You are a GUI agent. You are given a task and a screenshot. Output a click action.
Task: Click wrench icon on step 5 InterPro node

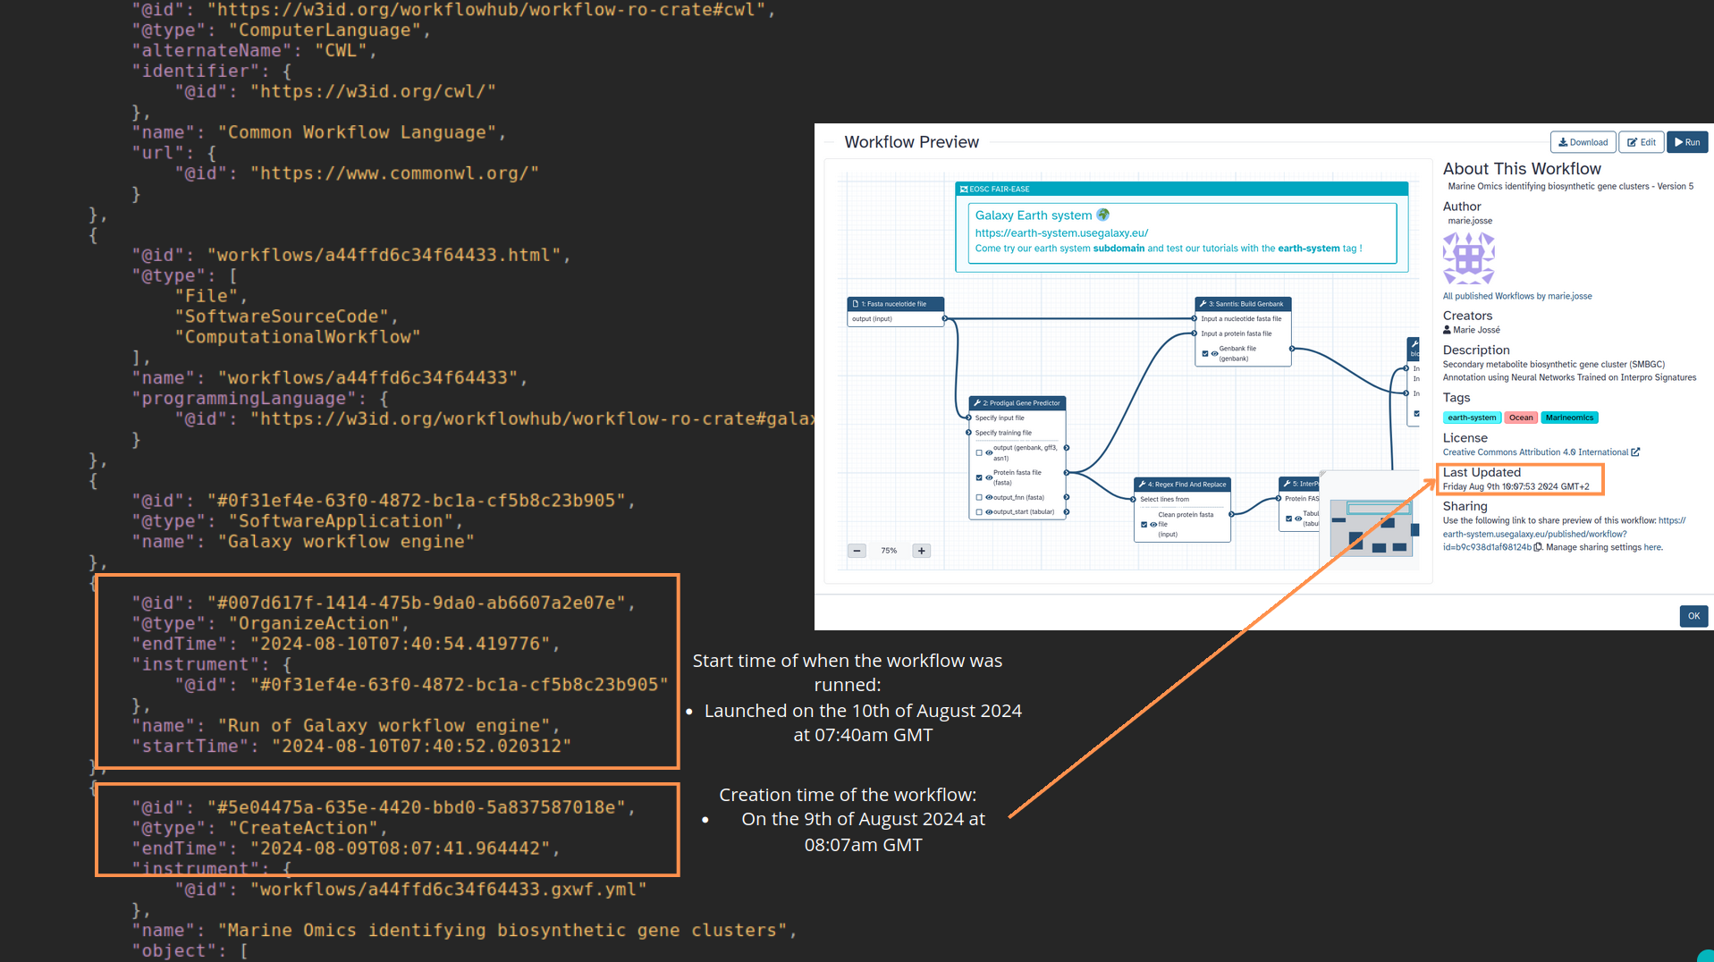pyautogui.click(x=1287, y=484)
